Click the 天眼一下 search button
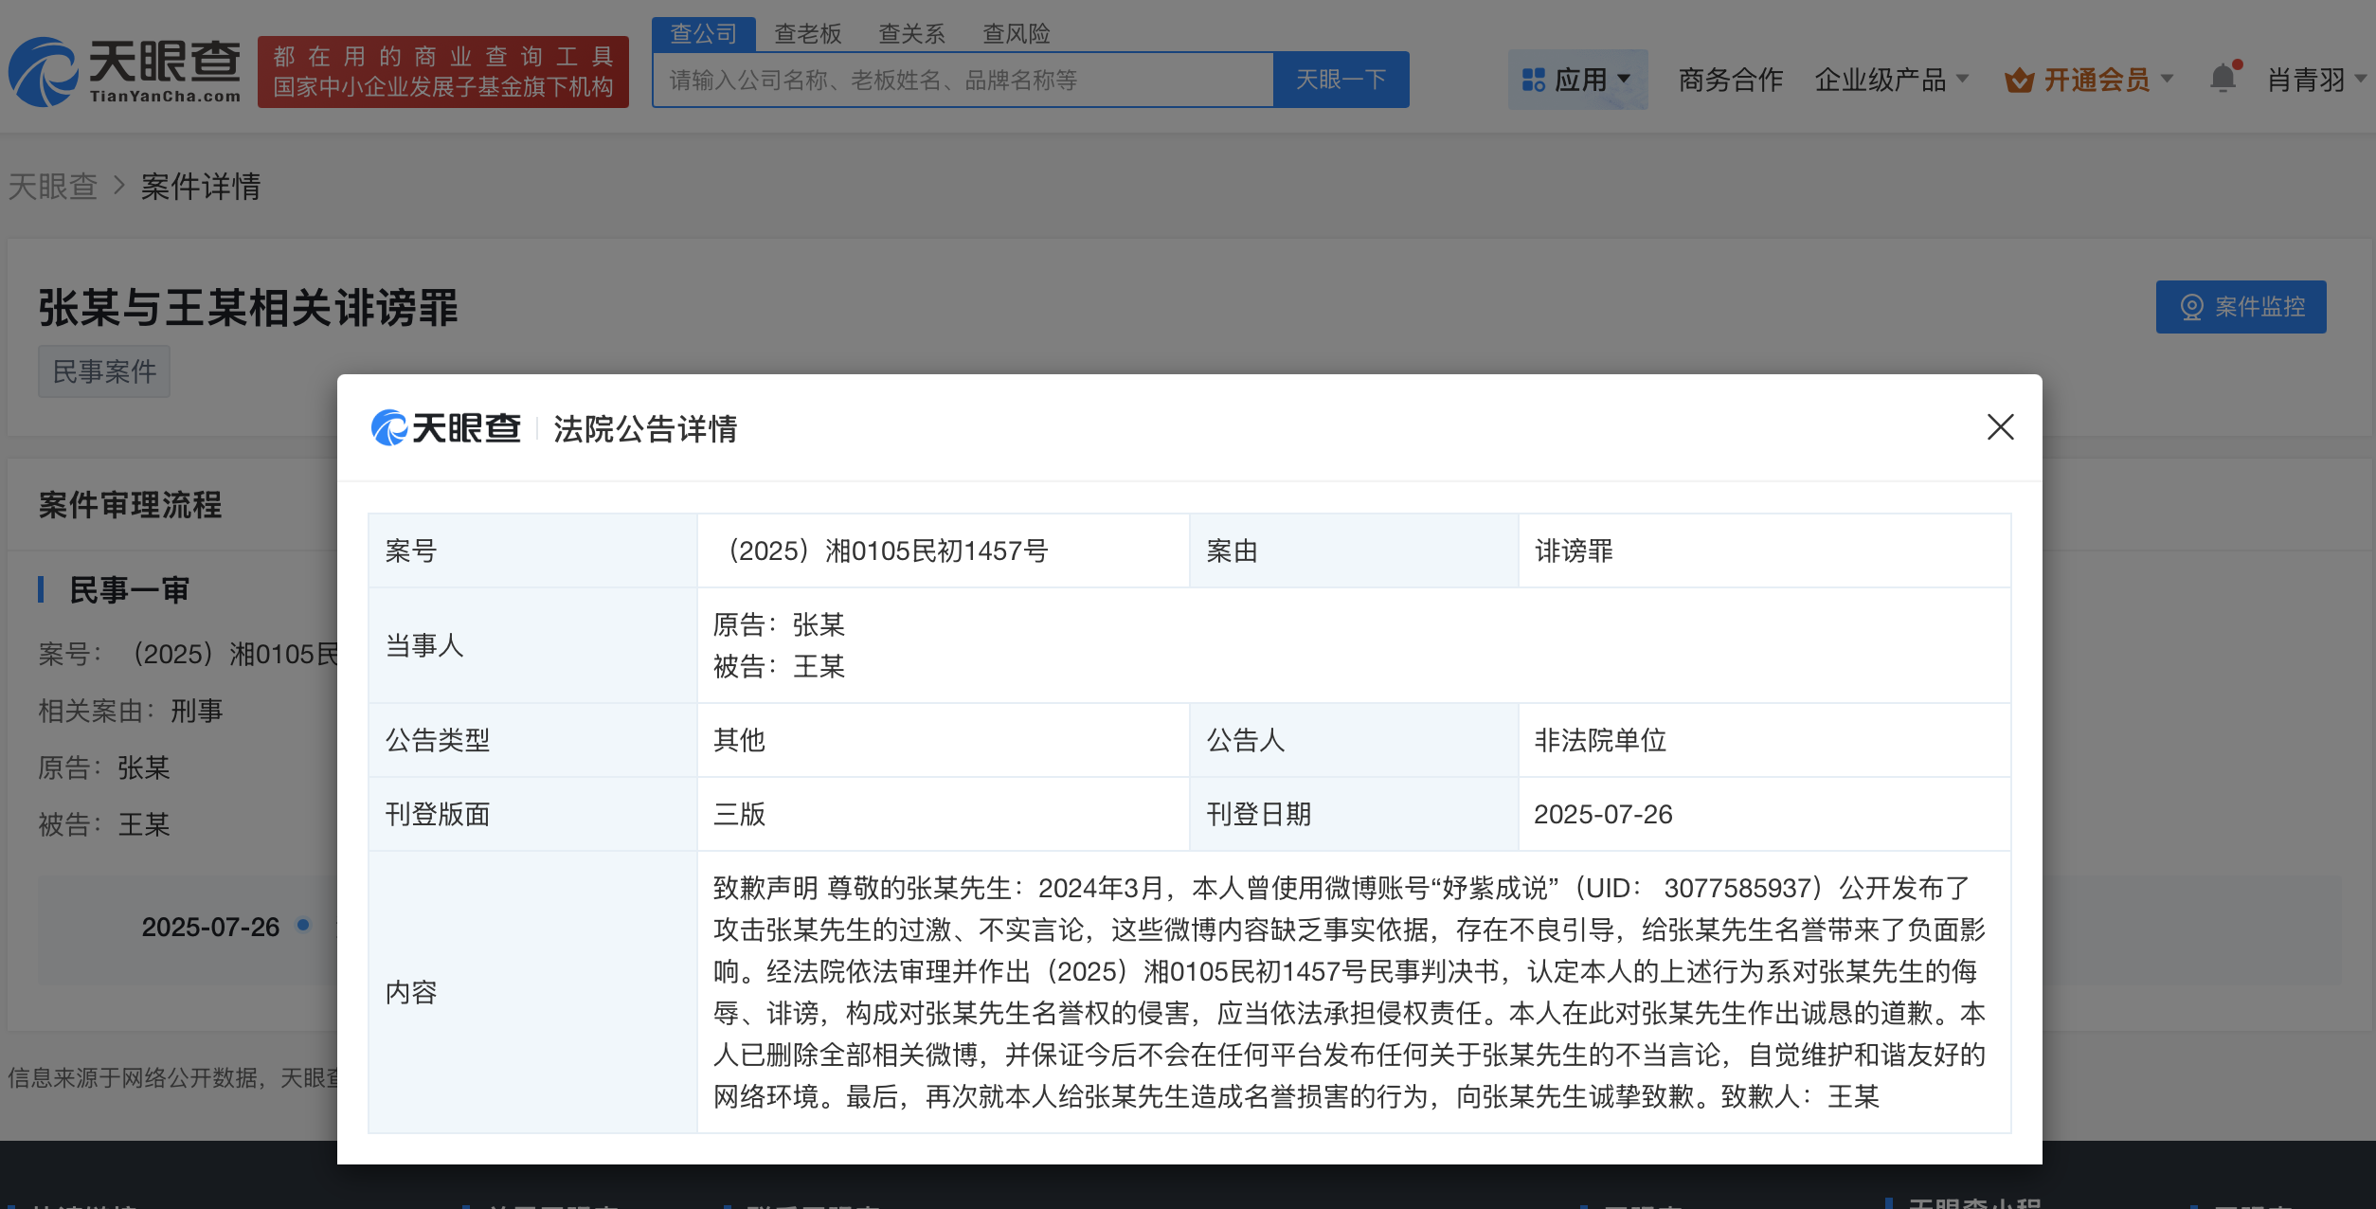The height and width of the screenshot is (1209, 2376). point(1341,80)
